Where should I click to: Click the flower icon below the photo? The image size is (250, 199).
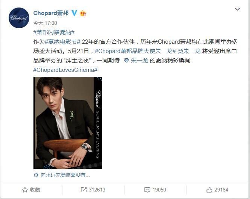point(36,175)
